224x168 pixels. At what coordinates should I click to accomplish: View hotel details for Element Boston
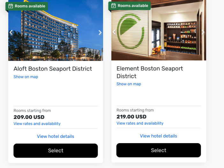(159, 136)
